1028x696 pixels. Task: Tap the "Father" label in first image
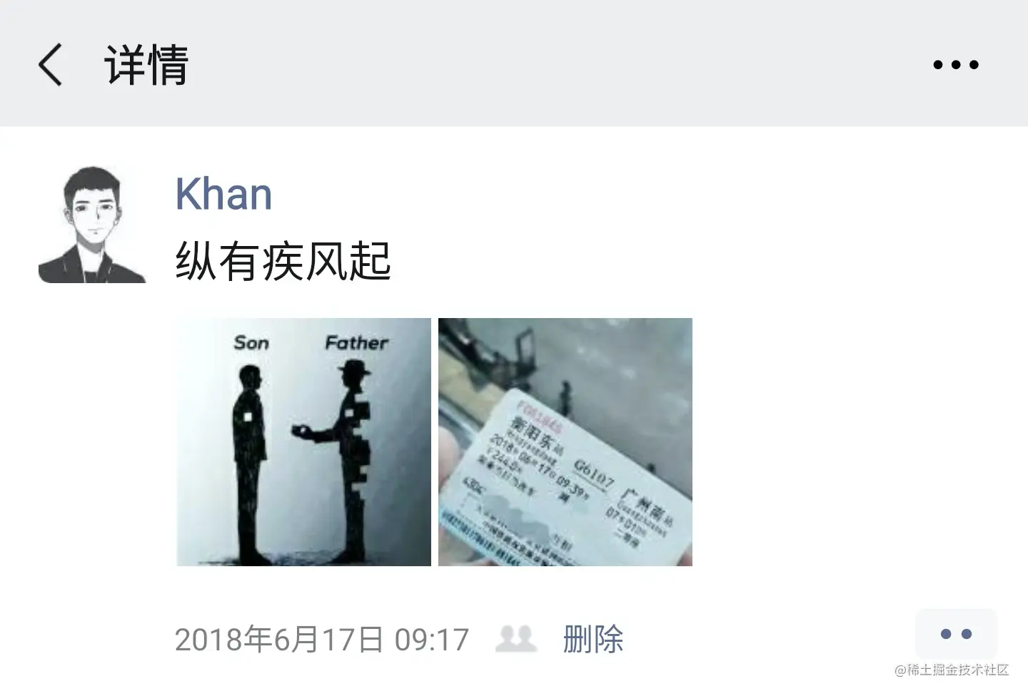click(x=356, y=343)
